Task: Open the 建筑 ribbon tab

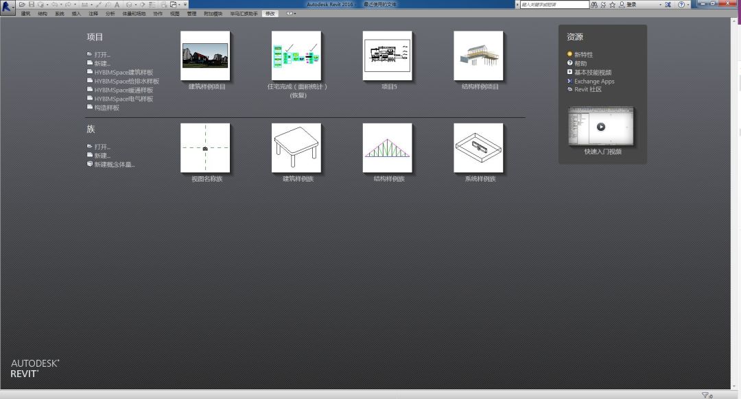Action: 25,14
